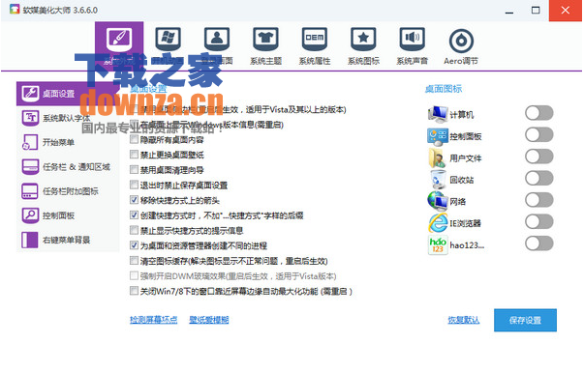Check 禁止显示快捷方式的提示信息 checkbox
Screen dimensions: 584x372
coord(134,230)
